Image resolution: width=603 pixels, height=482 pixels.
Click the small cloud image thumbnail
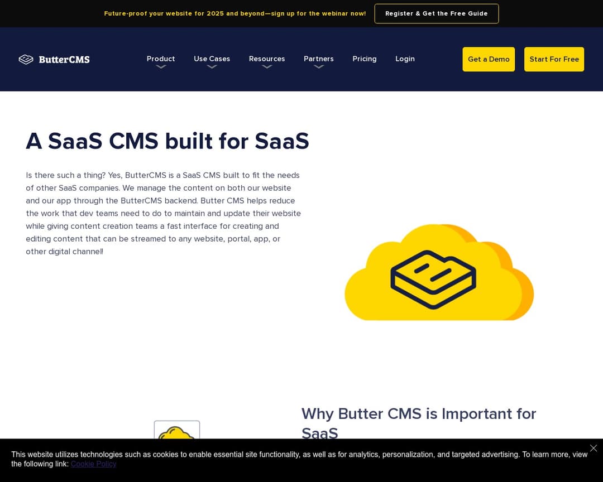[176, 431]
